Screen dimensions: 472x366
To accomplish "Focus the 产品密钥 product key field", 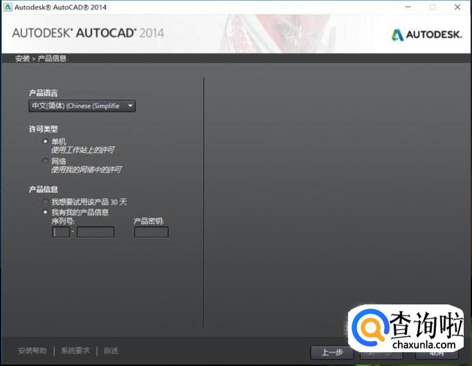I will pyautogui.click(x=151, y=232).
